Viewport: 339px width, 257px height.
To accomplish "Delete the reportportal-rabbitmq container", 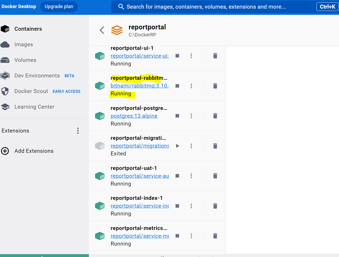I will click(x=215, y=86).
